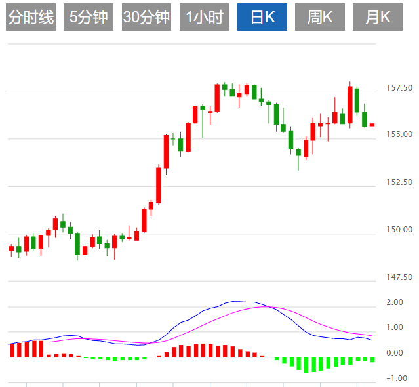The image size is (419, 387).
Task: Select the 30分钟 interval tab
Action: coord(146,17)
